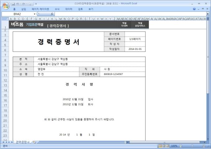Click the Insert Worksheet tab icon
The width and height of the screenshot is (211, 149).
(x=34, y=142)
